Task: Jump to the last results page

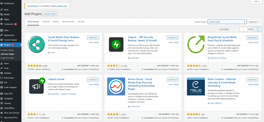Action: click(x=260, y=29)
